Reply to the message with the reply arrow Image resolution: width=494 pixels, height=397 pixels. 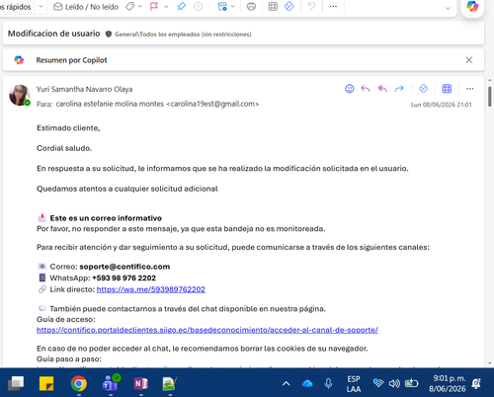[366, 89]
